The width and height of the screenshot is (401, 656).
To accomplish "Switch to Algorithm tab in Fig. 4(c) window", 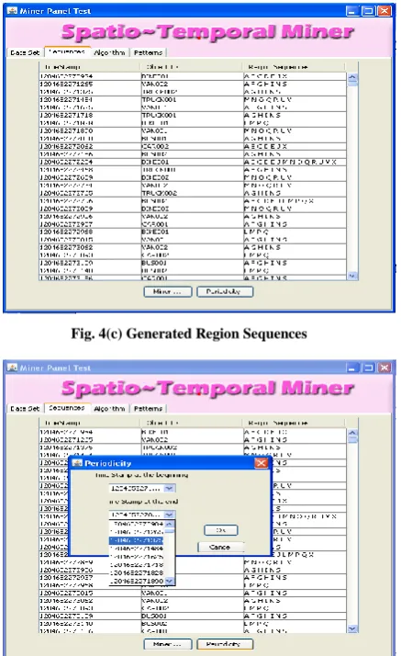I will pyautogui.click(x=109, y=52).
